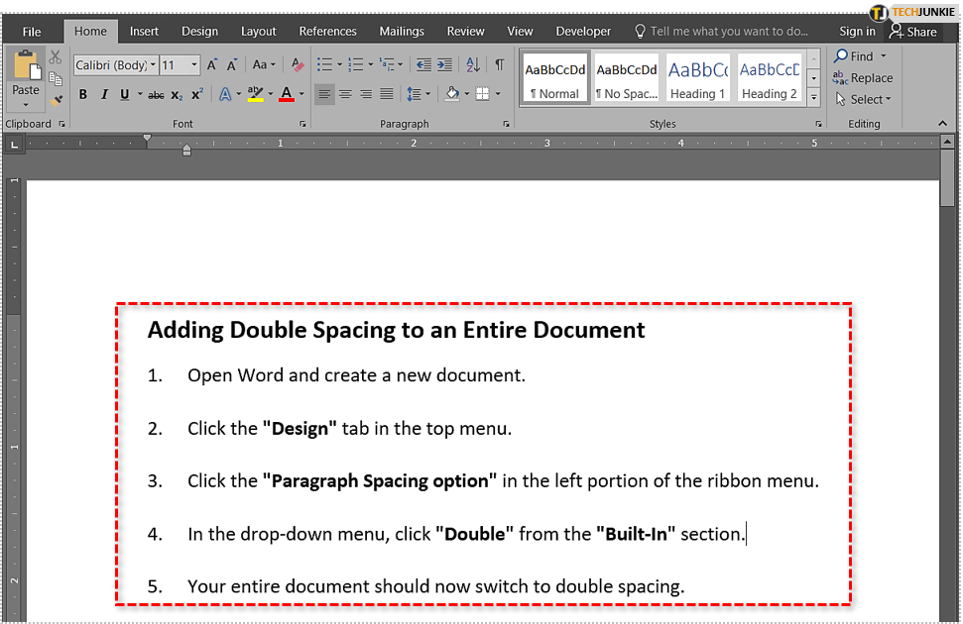Image resolution: width=963 pixels, height=624 pixels.
Task: Expand the Styles gallery with More arrow
Action: (814, 98)
